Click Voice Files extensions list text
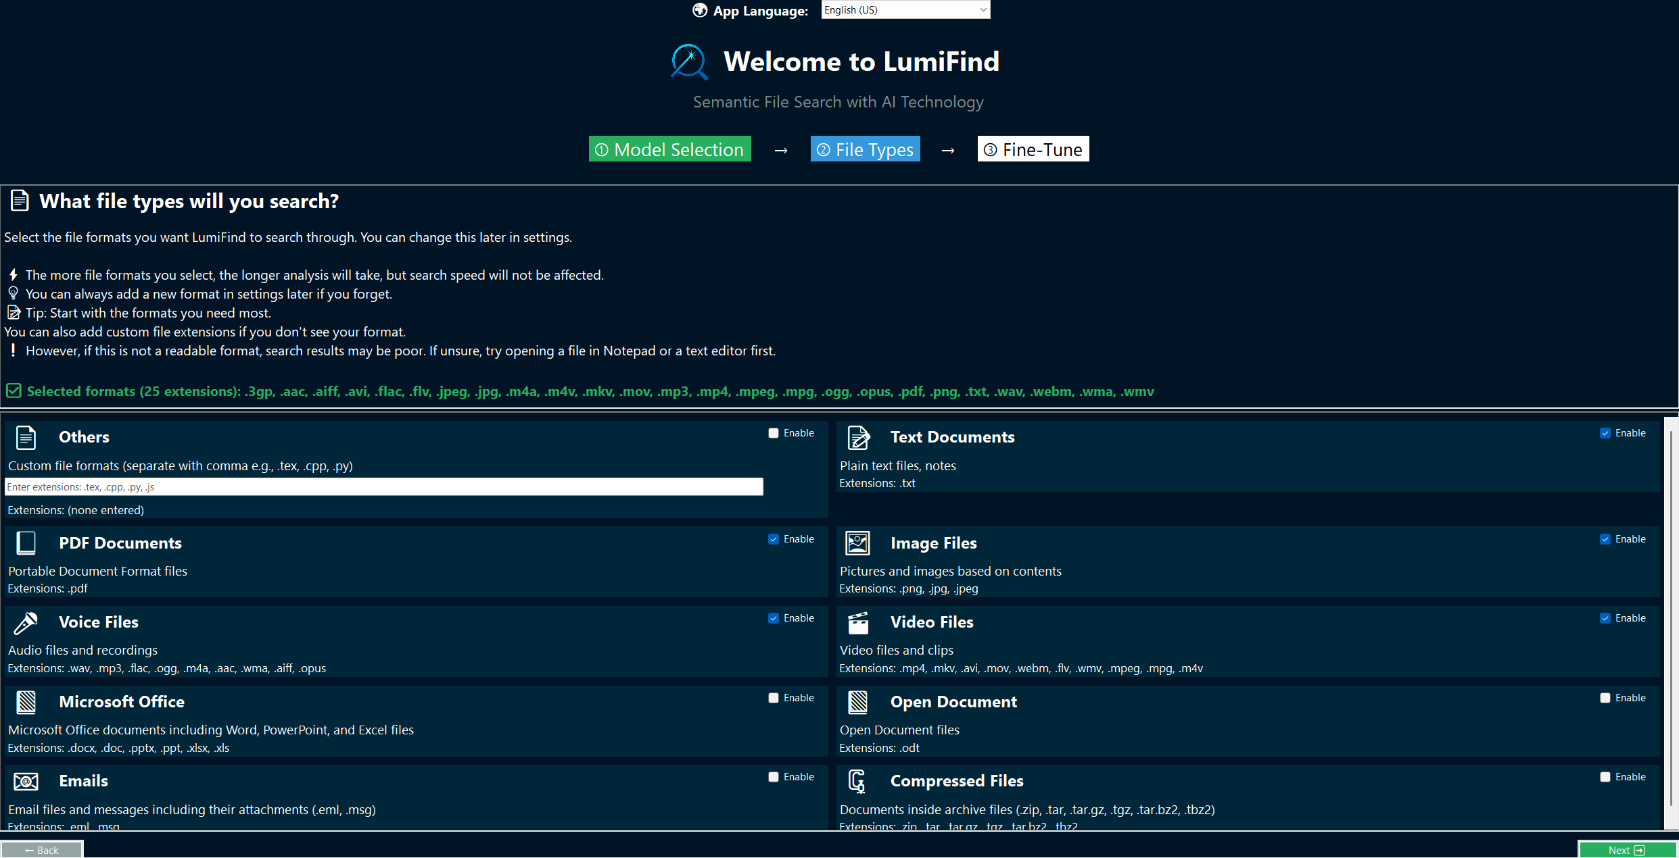1679x858 pixels. point(166,668)
